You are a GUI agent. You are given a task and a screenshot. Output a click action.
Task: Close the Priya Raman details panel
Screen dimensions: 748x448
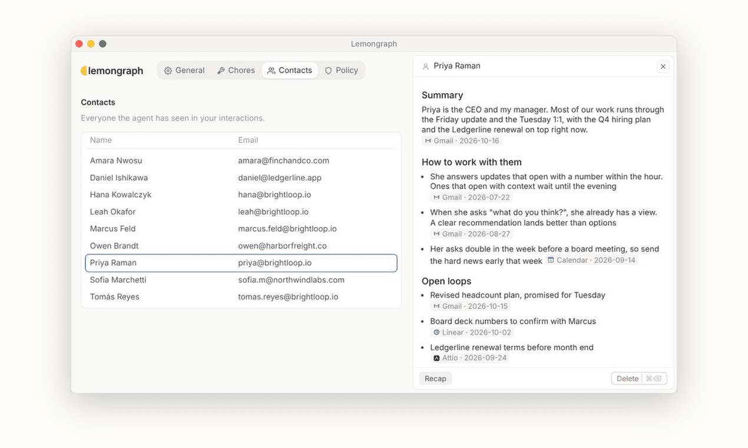point(663,67)
